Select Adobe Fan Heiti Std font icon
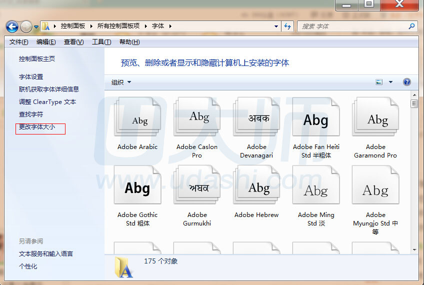The image size is (424, 285). click(315, 119)
